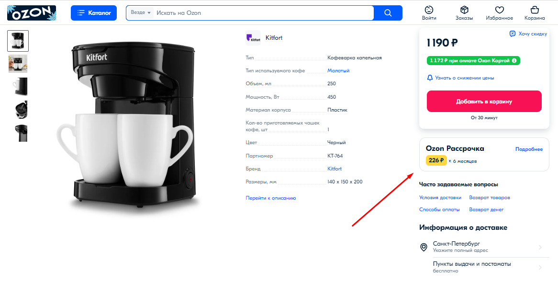Open the Молотый coffee type link

pyautogui.click(x=338, y=71)
